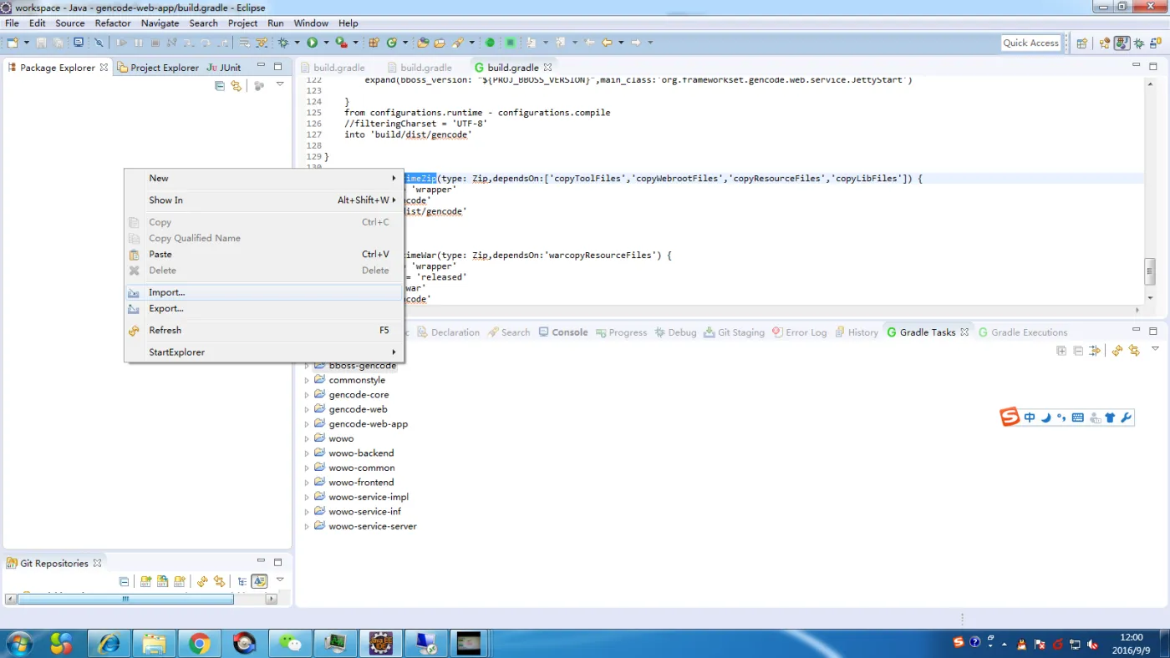Switch to the Error Log tab
The width and height of the screenshot is (1170, 658).
[x=800, y=332]
